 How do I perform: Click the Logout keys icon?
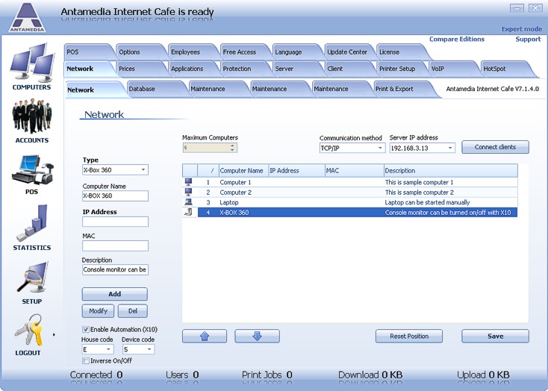click(29, 331)
